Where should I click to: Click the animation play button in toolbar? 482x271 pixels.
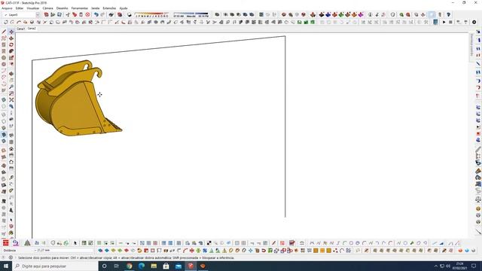[444, 22]
